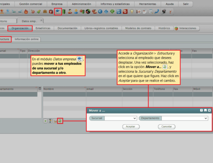Sort by Nombre column header
This screenshot has height=163, width=213.
[x=64, y=89]
